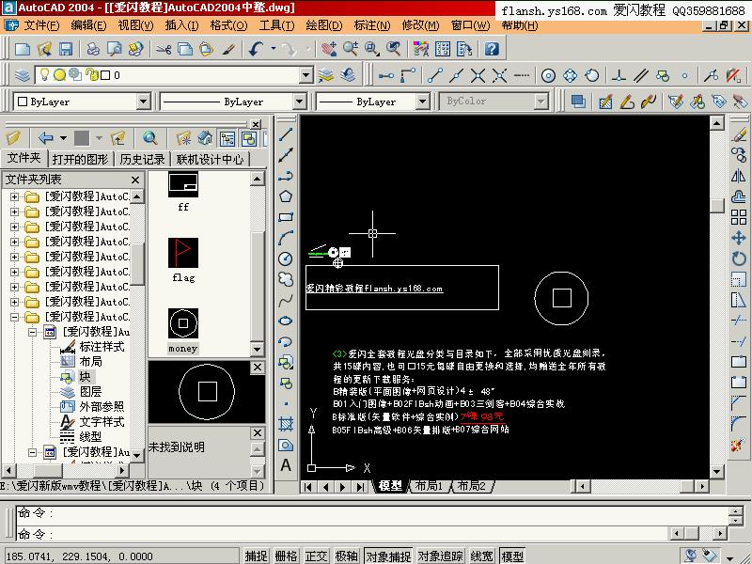Screen dimensions: 752x564
Task: Select the flag block thumbnail
Action: click(x=183, y=253)
